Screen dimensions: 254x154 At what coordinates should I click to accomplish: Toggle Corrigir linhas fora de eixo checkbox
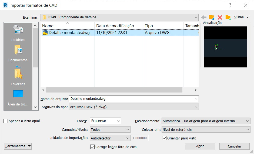[92, 147]
